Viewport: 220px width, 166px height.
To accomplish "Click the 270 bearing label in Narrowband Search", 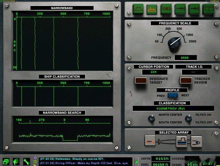I will 41,120.
